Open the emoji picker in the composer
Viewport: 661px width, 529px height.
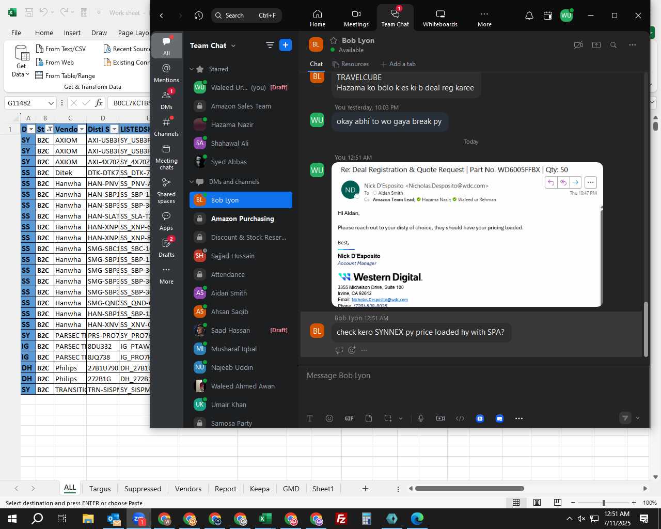click(329, 418)
